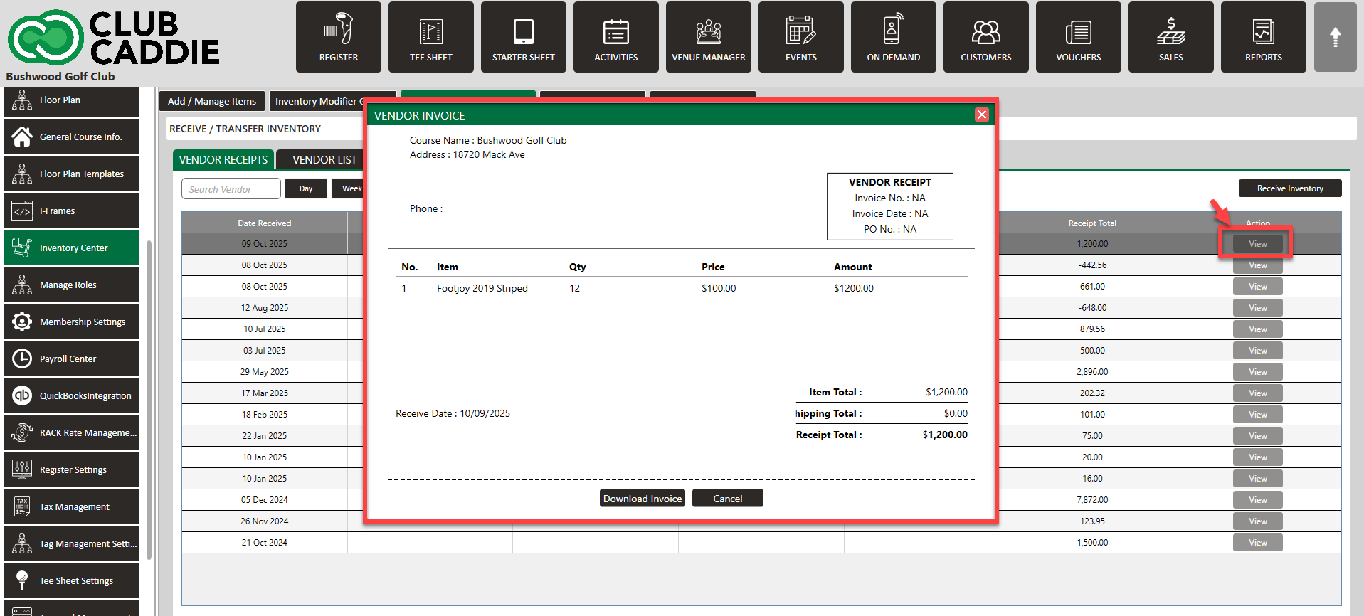The height and width of the screenshot is (616, 1364).
Task: Open QuickBooksIntegration in the sidebar
Action: point(71,395)
